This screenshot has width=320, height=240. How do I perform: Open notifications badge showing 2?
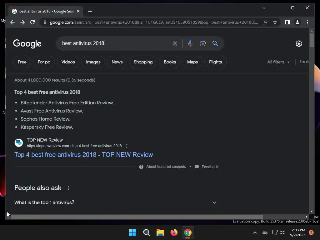pyautogui.click(x=311, y=232)
